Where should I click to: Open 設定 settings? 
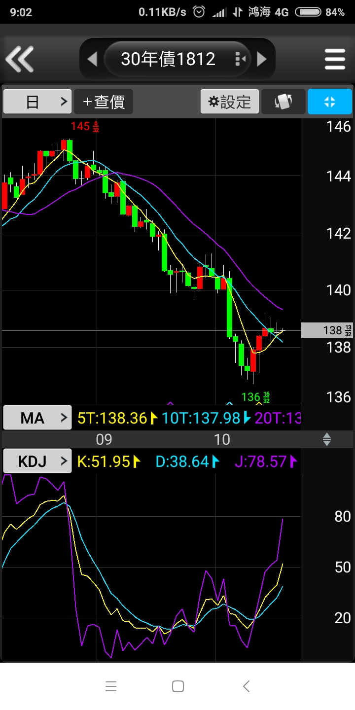pyautogui.click(x=230, y=102)
